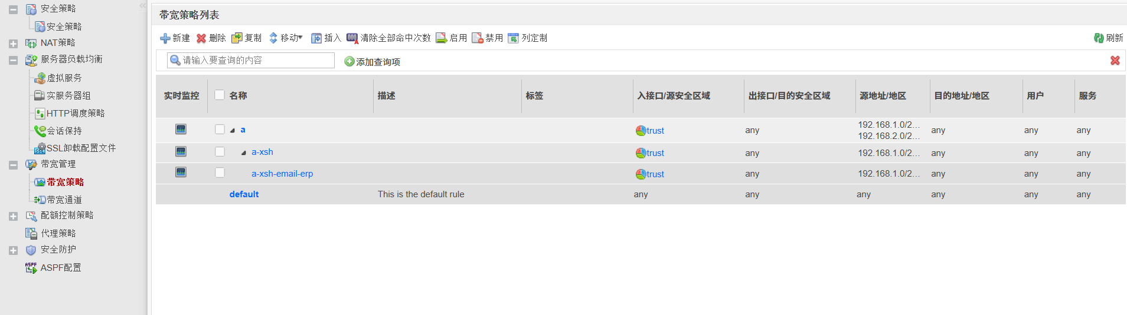Click the 新建 (New) toolbar button
Viewport: 1127px width, 315px height.
coord(175,38)
